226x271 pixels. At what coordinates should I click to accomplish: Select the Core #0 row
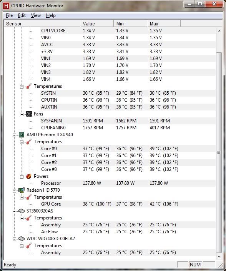click(x=128, y=149)
